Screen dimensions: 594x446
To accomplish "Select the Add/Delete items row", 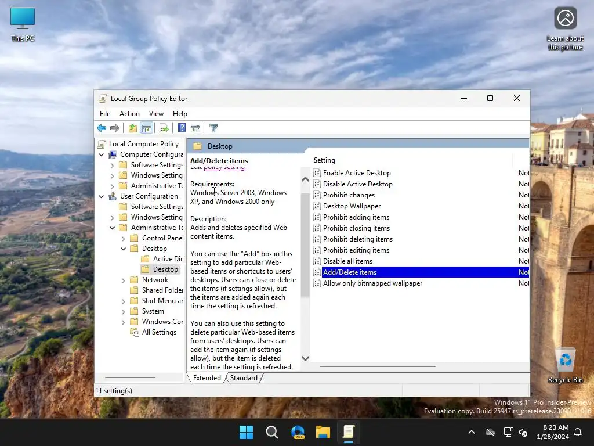I will pos(421,272).
